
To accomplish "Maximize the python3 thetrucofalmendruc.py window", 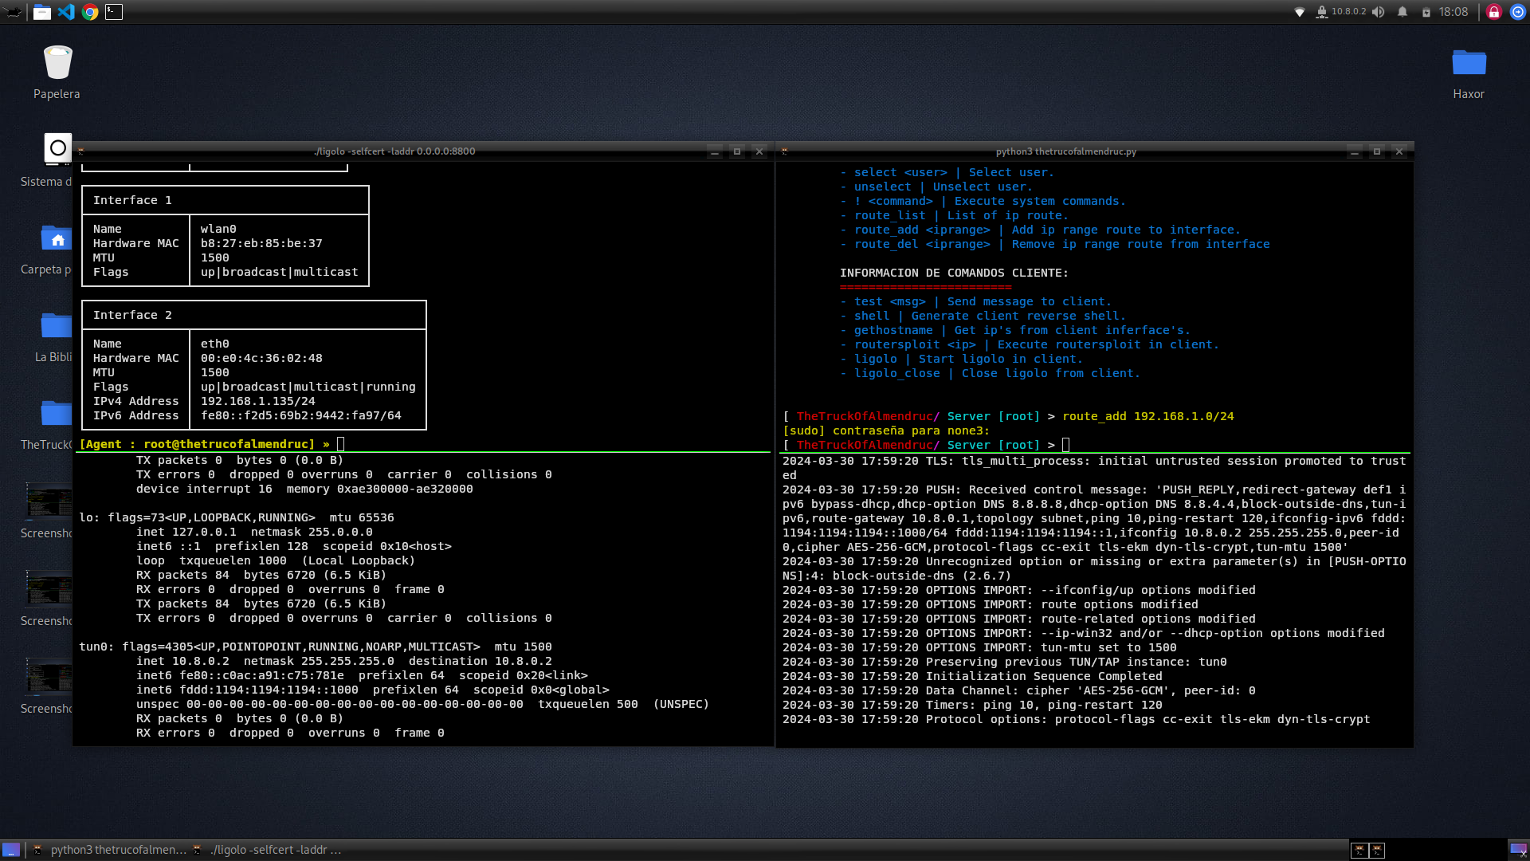I will coord(1377,151).
